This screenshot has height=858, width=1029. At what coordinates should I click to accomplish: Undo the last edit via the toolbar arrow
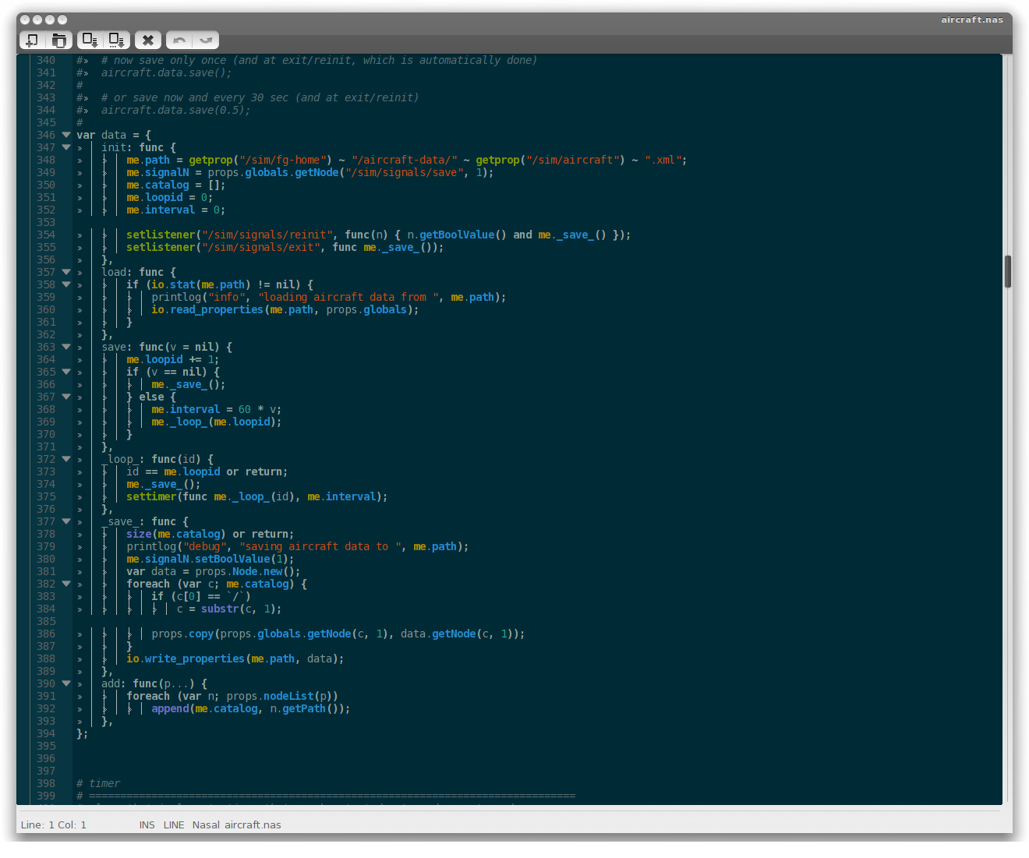[x=179, y=40]
